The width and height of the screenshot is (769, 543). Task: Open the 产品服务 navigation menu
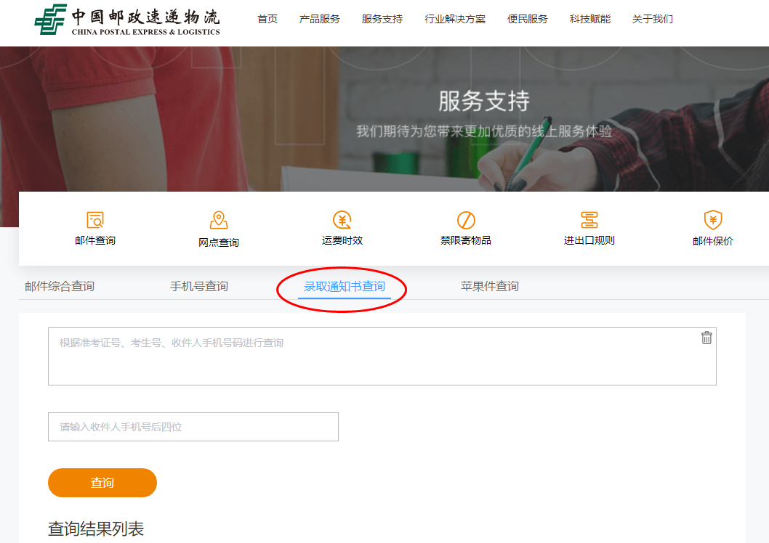click(x=320, y=19)
